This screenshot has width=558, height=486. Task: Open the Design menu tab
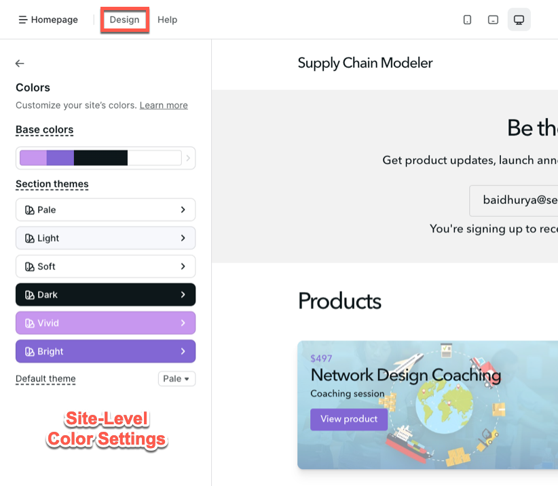point(124,20)
